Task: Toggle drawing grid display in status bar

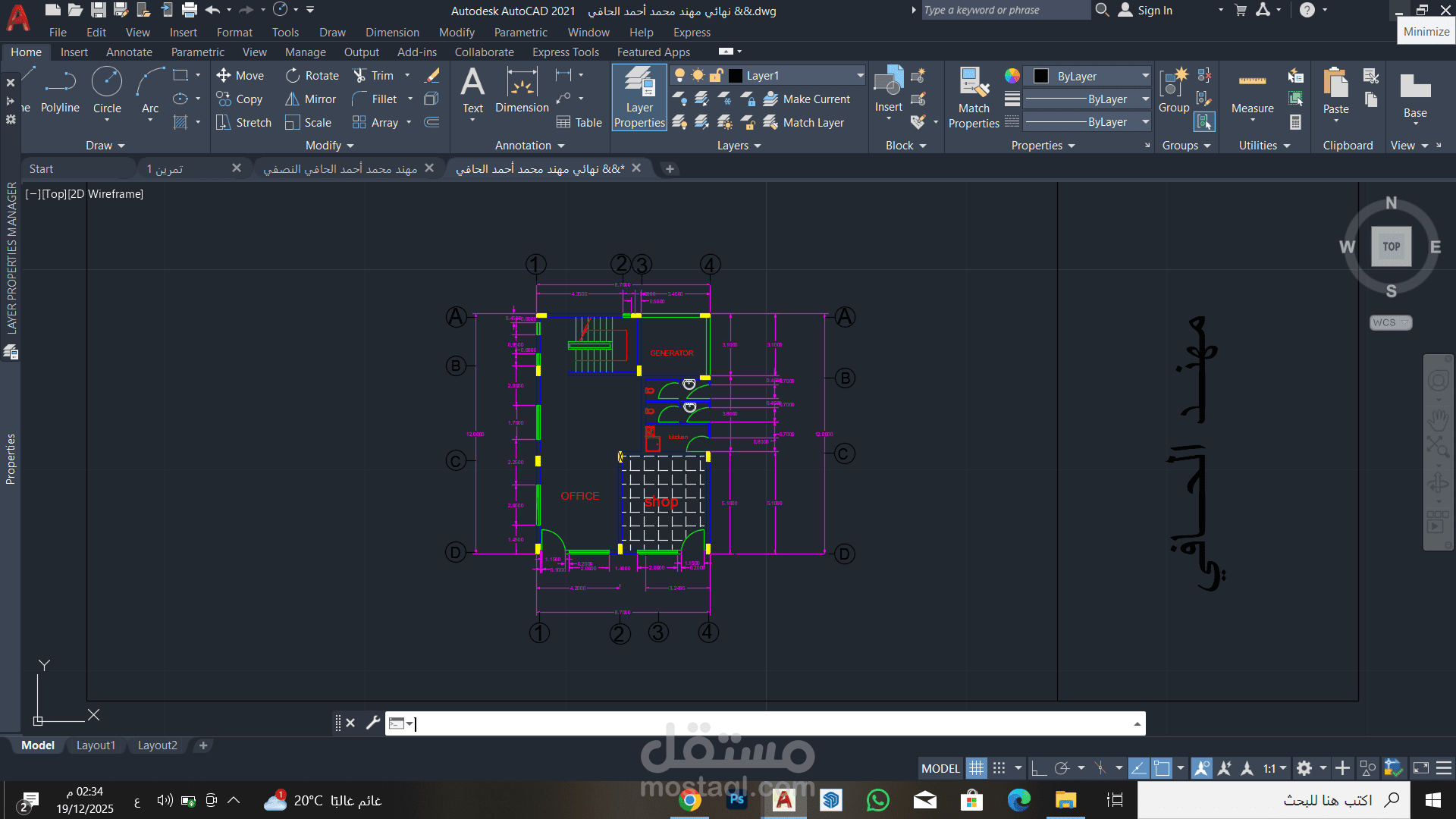Action: (976, 768)
